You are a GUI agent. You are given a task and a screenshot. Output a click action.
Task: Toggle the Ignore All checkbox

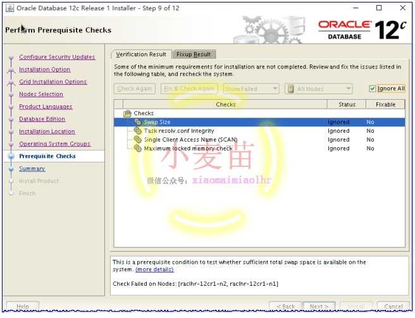[x=373, y=89]
